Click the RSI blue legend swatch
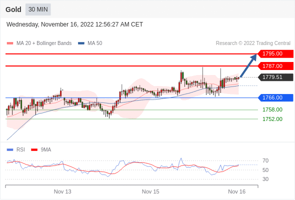Viewport: 295px width, 200px height. pos(10,150)
